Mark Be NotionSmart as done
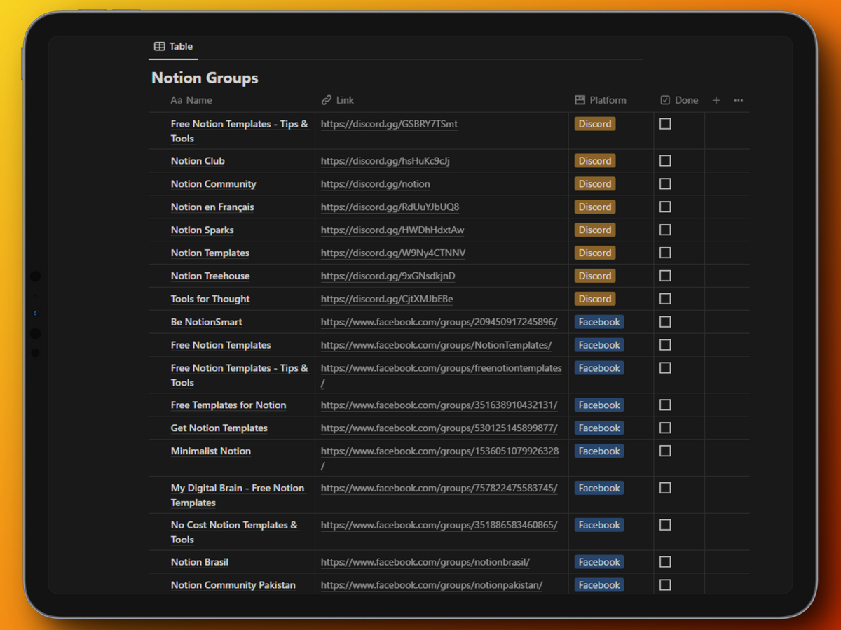841x630 pixels. coord(665,322)
